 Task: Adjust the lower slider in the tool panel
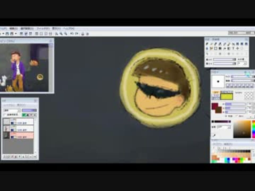(224, 64)
